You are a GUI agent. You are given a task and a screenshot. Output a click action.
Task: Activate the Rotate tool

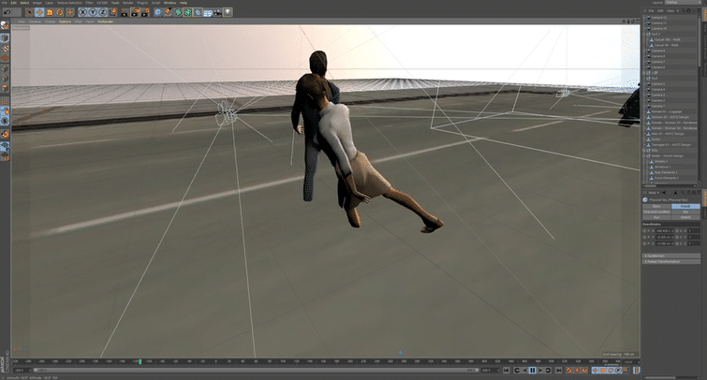[x=60, y=12]
